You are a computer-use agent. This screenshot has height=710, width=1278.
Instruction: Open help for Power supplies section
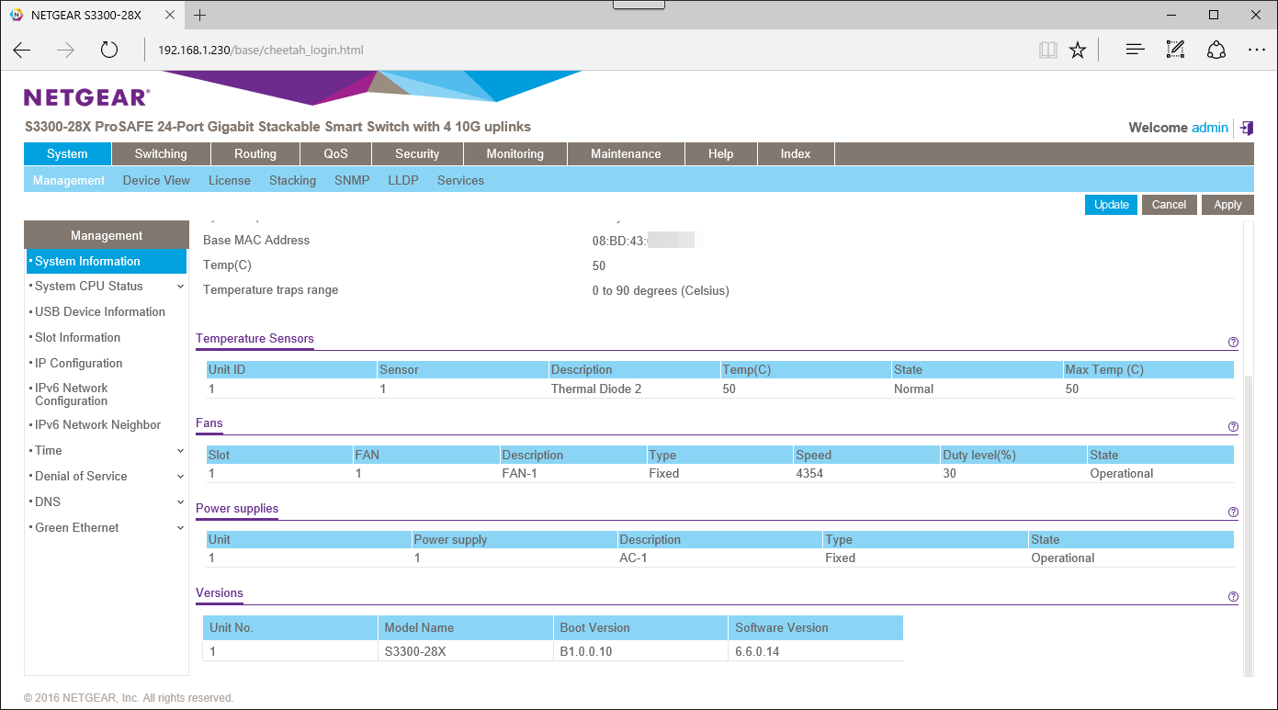point(1233,513)
